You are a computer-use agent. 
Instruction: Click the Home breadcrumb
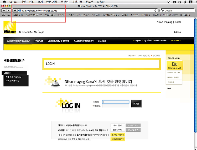click(131, 55)
